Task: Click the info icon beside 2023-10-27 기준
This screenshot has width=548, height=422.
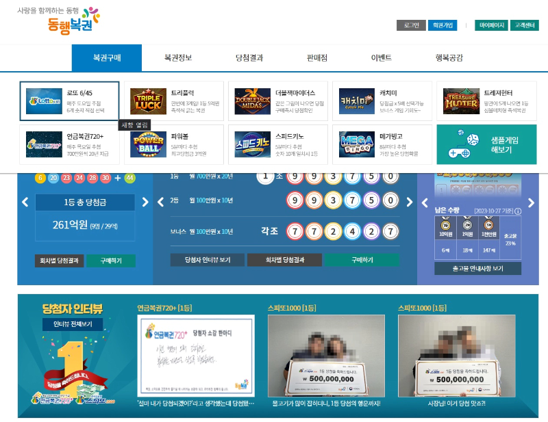Action: (x=518, y=211)
